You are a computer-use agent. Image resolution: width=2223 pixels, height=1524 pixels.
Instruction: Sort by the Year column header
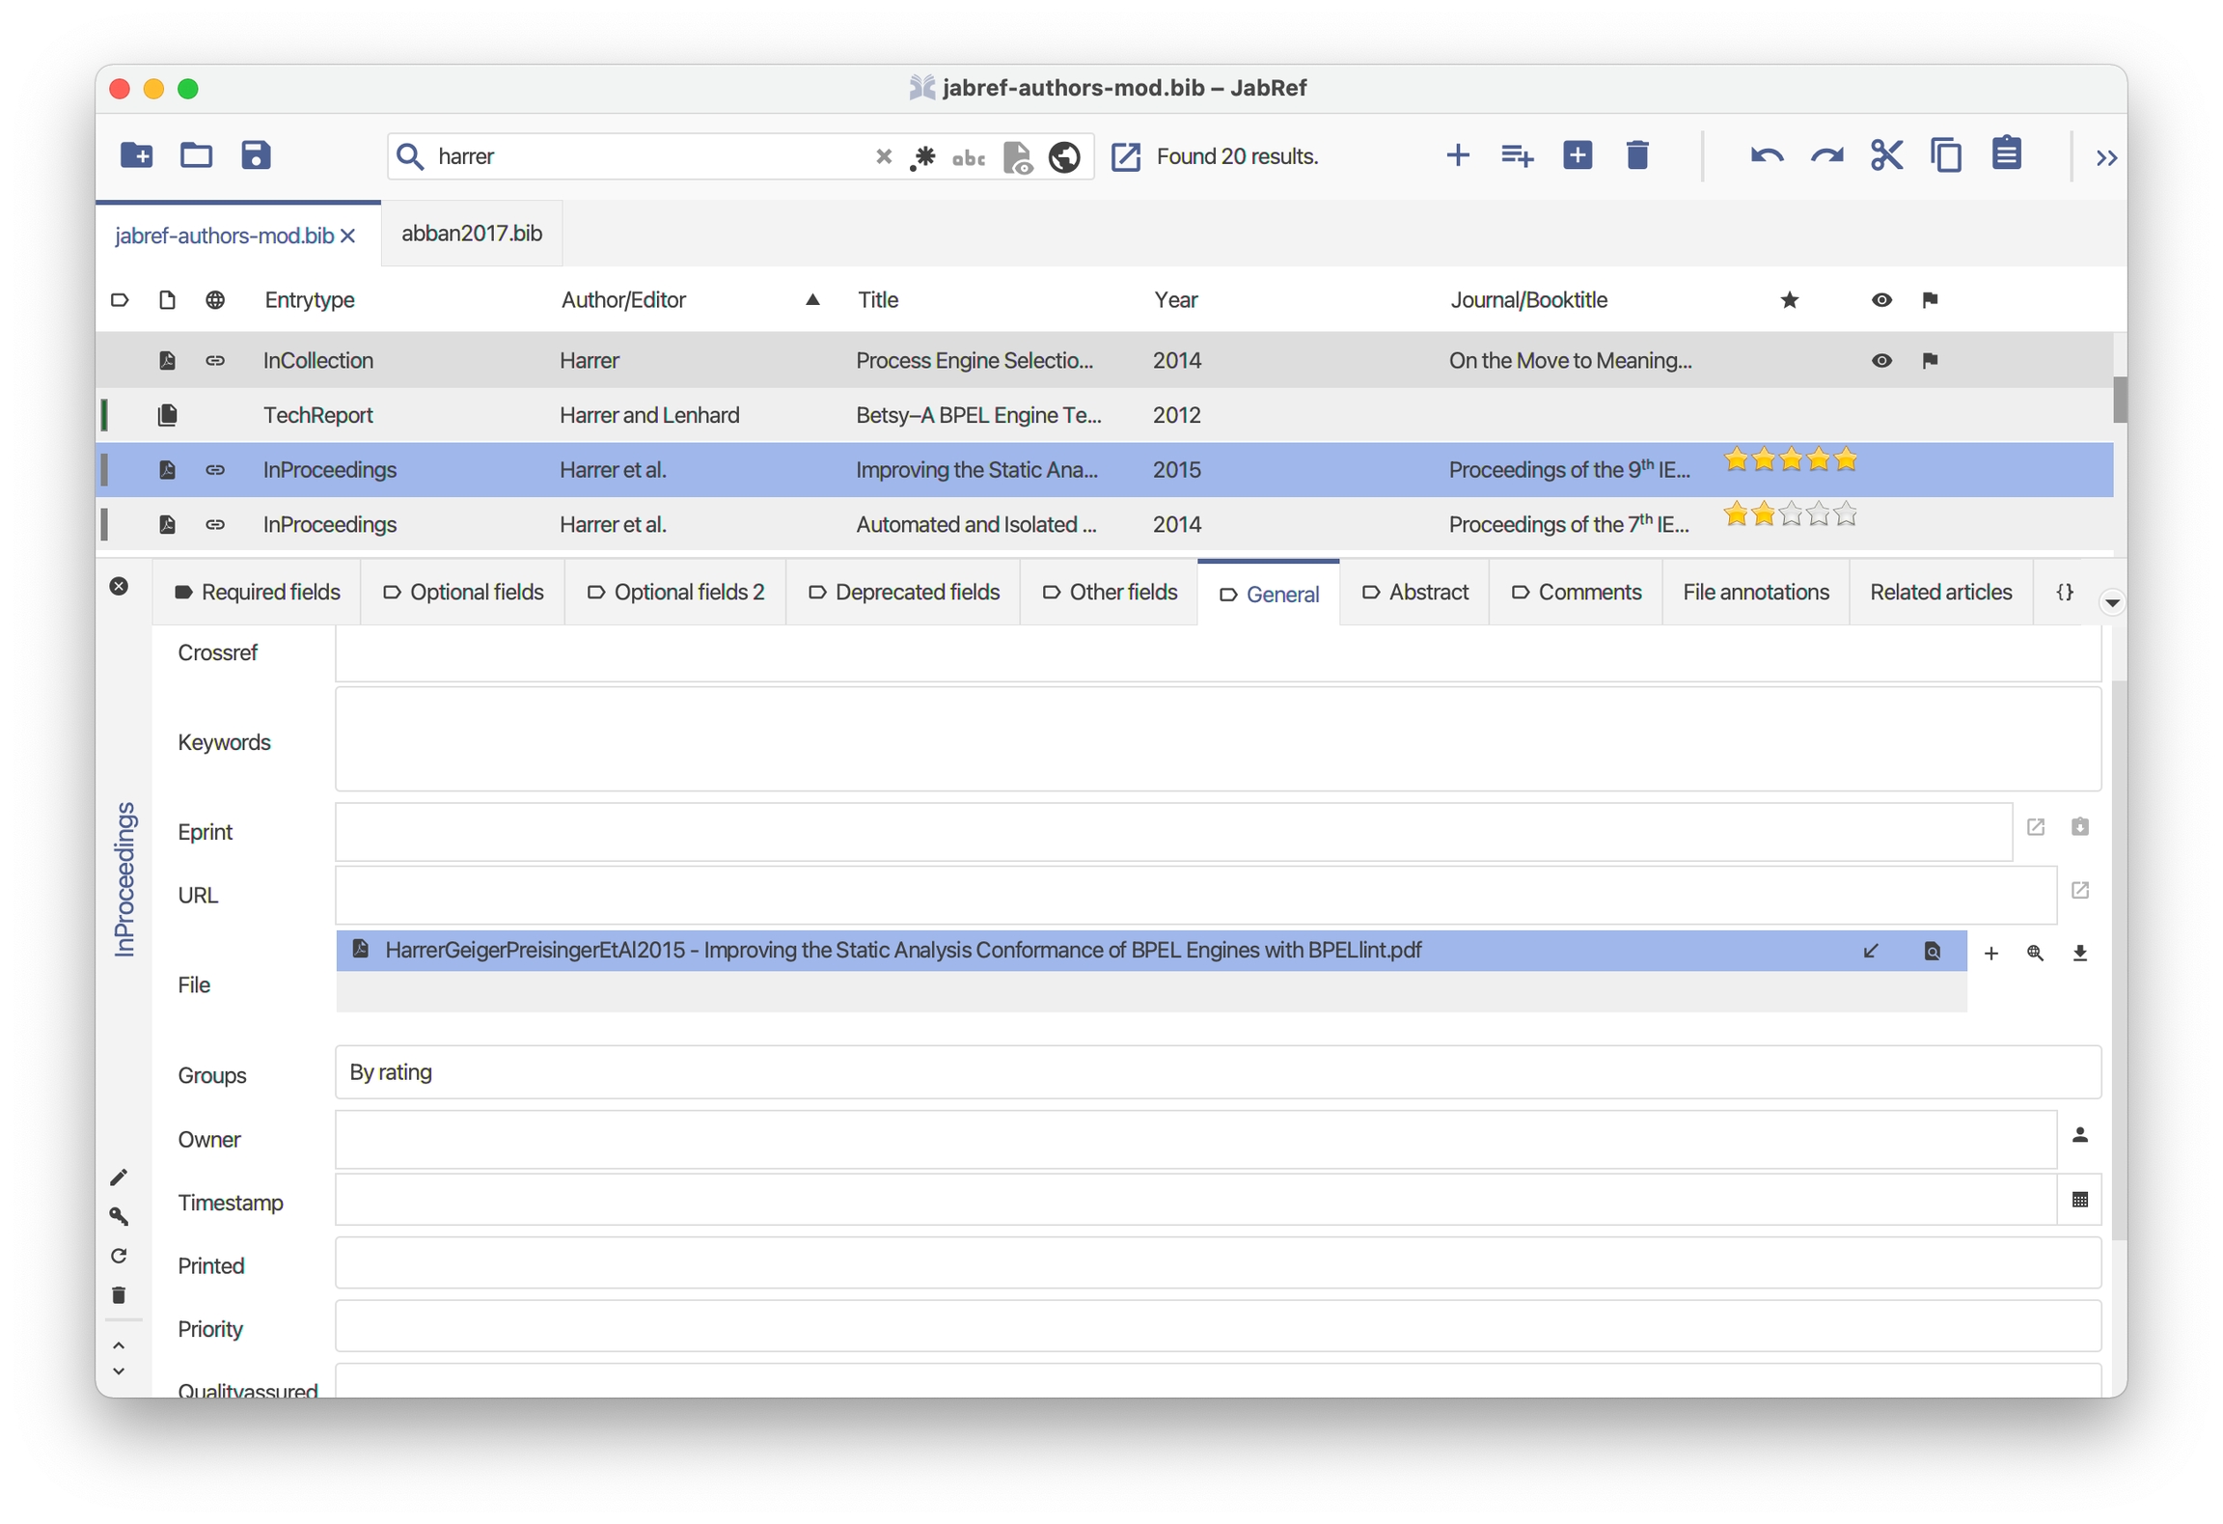tap(1176, 300)
